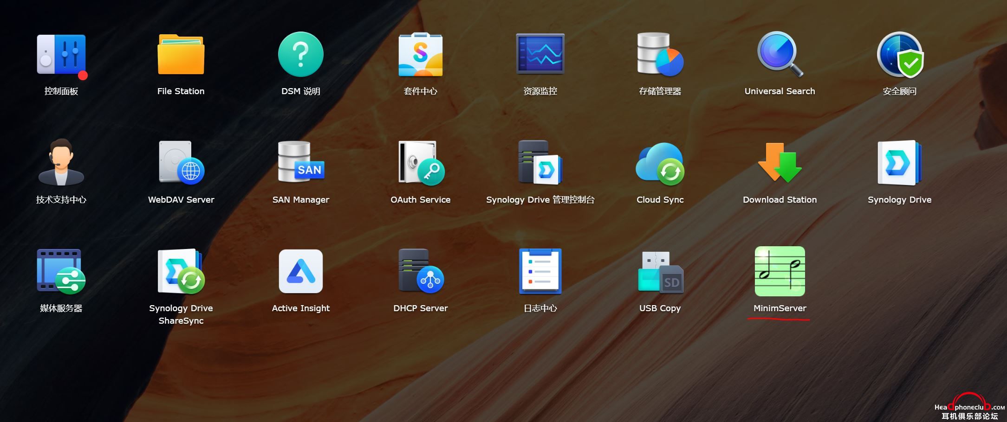1007x422 pixels.
Task: Launch DHCP Server icon
Action: point(421,271)
